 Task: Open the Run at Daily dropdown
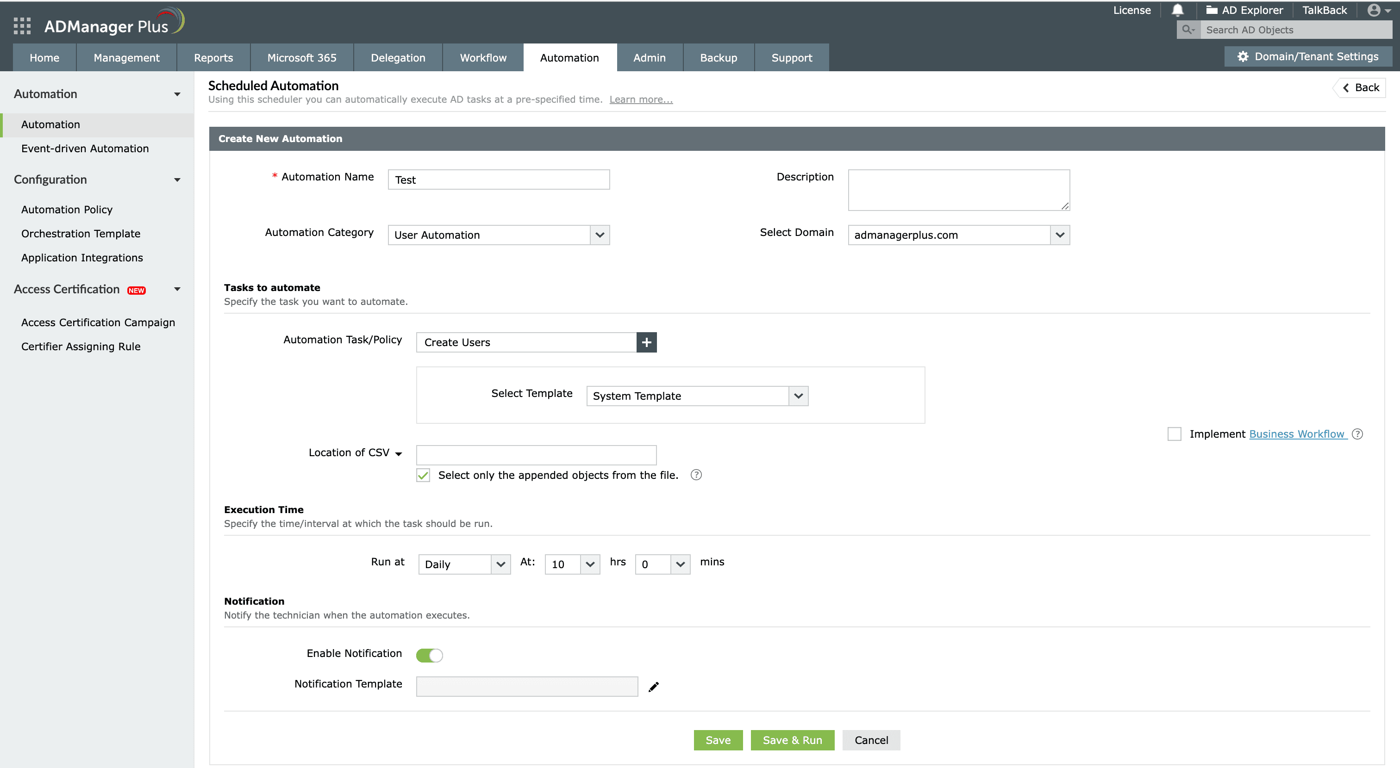463,564
